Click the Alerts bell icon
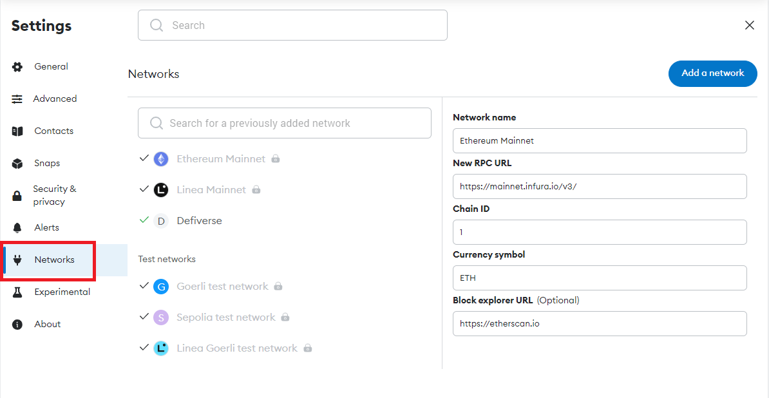Image resolution: width=769 pixels, height=398 pixels. [17, 228]
